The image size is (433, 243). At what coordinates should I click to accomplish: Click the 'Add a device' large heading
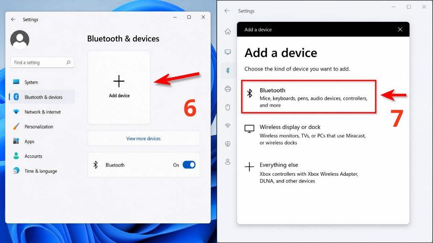pos(281,53)
